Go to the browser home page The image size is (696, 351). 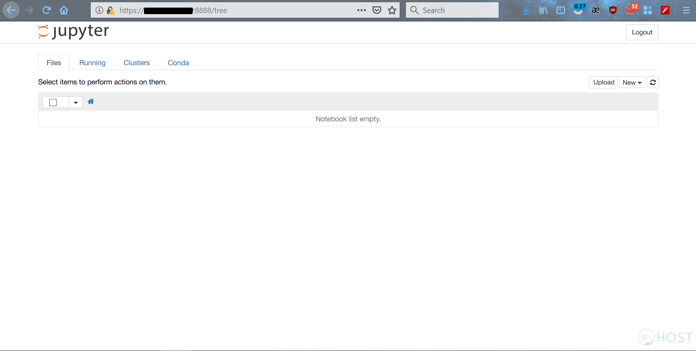64,10
